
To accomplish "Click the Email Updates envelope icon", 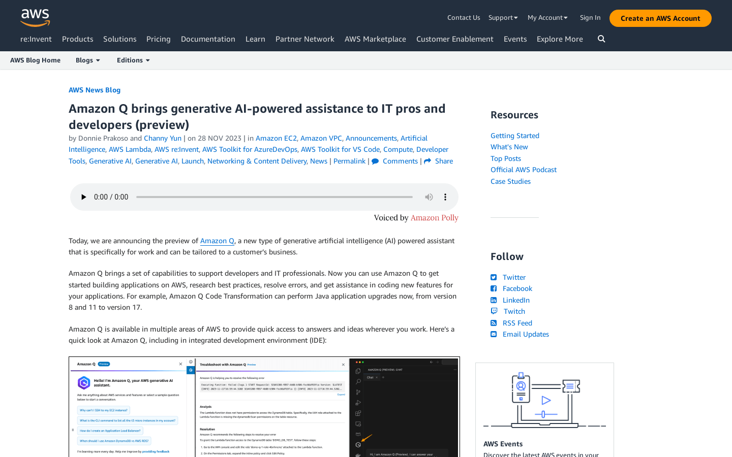I will [494, 334].
